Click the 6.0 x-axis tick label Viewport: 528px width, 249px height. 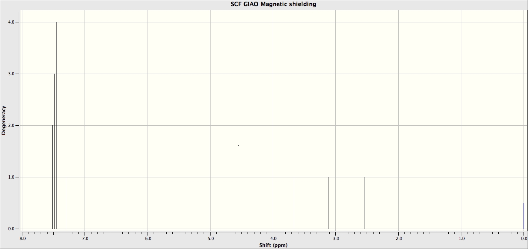[148, 239]
